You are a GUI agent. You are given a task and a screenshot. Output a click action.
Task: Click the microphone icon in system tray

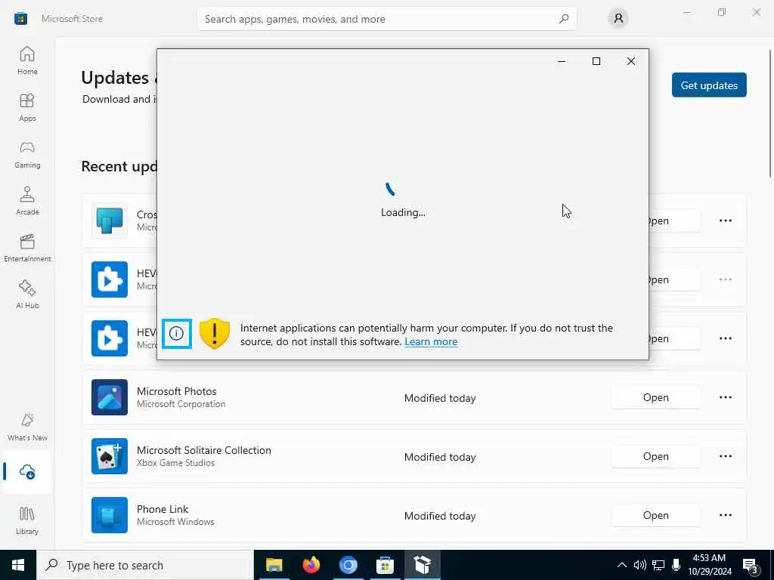(x=676, y=565)
